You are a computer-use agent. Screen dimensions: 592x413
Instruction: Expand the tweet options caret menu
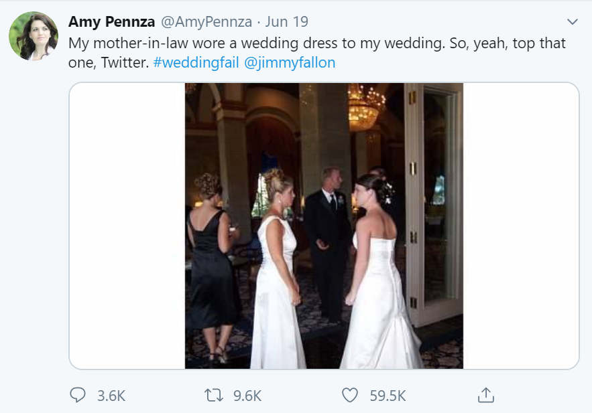pyautogui.click(x=572, y=22)
